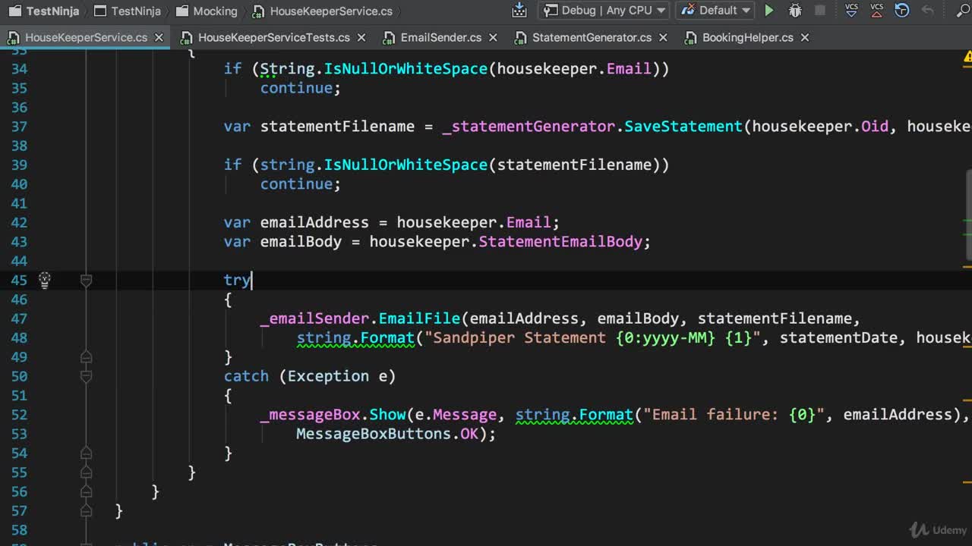The image size is (972, 546).
Task: Click 'EmailFile' method on line 47
Action: pyautogui.click(x=419, y=318)
